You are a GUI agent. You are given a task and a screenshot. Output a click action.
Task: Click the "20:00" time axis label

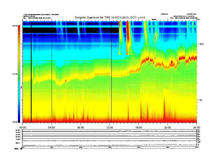[x=168, y=128]
